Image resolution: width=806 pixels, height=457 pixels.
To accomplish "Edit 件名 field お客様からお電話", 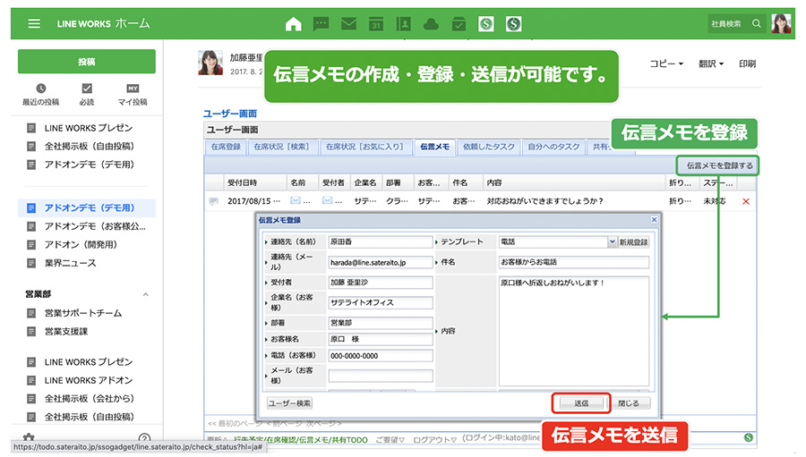I will [574, 262].
